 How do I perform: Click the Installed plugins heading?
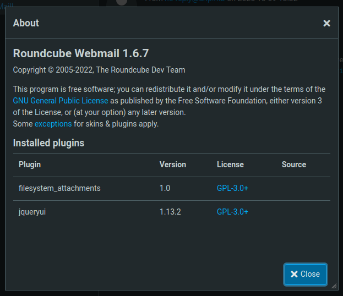click(x=48, y=143)
